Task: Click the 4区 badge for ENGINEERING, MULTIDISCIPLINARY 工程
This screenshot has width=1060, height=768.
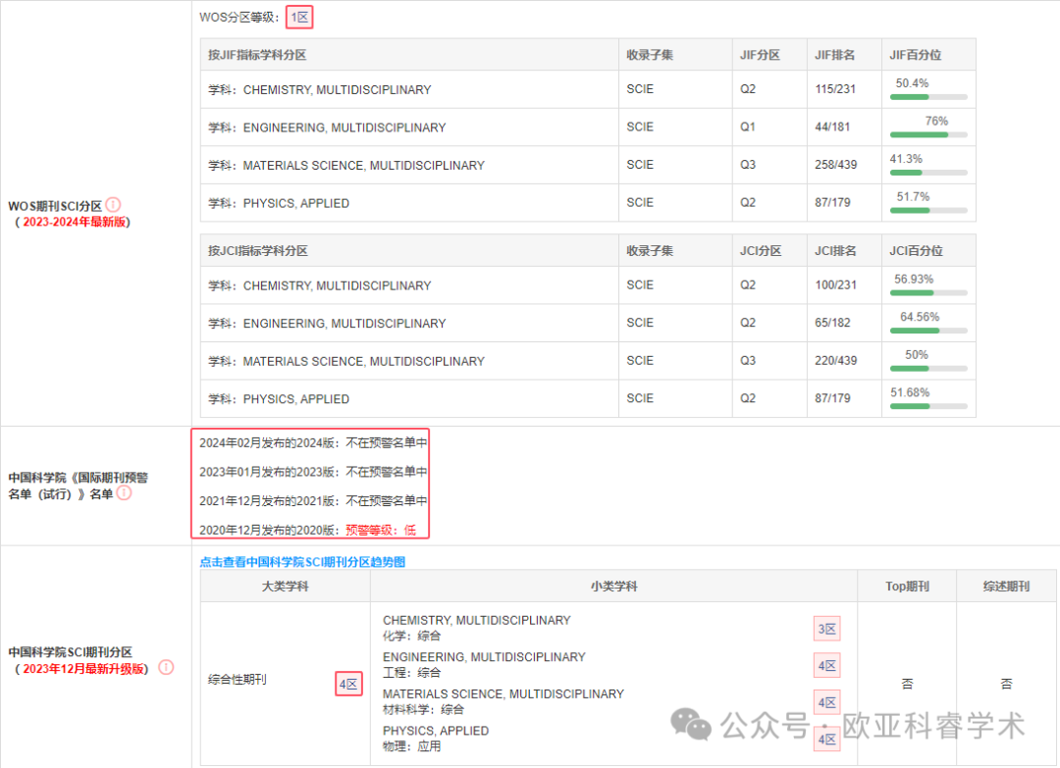Action: tap(826, 666)
